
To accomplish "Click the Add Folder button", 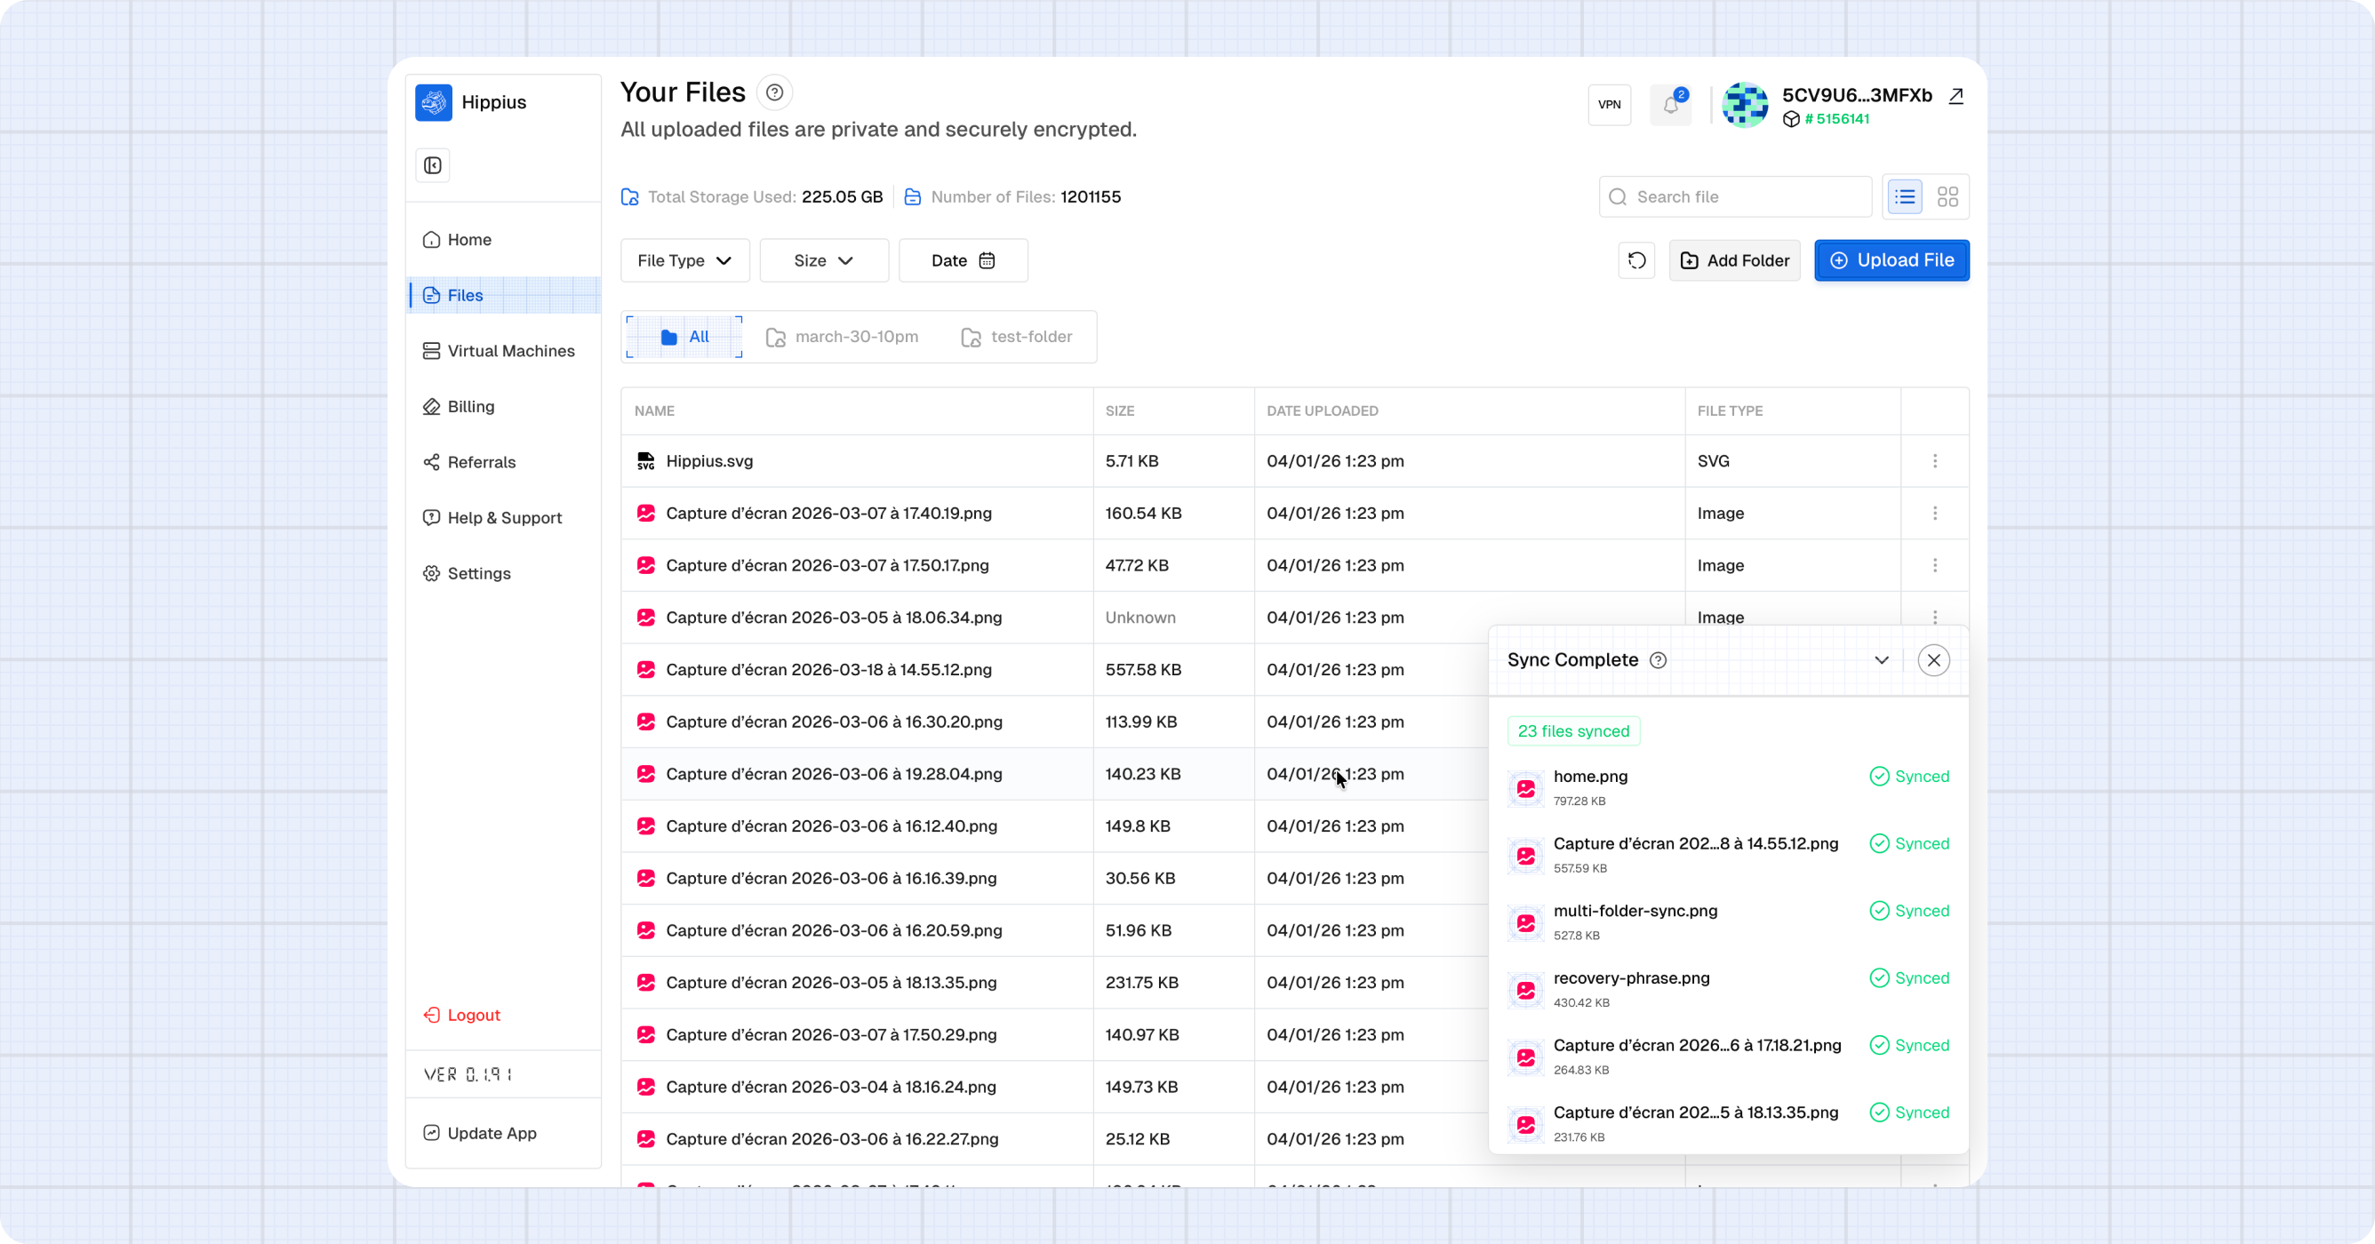I will point(1734,260).
